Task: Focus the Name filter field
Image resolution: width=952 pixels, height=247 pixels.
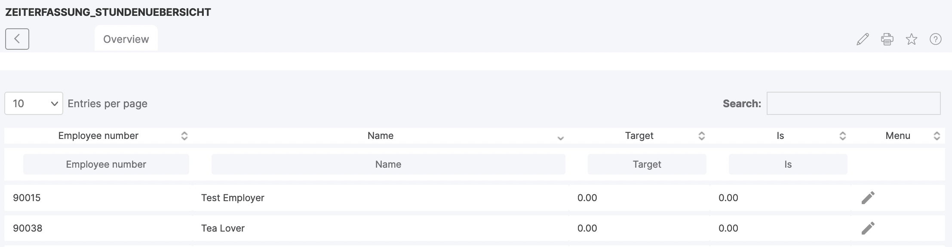Action: [388, 164]
